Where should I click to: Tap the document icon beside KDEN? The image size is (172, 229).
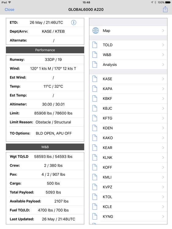95,128
